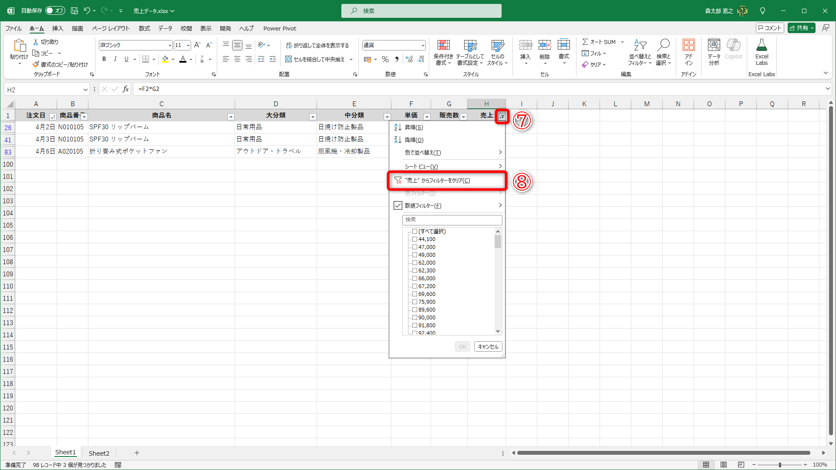Check the (すべて選択) checkbox
This screenshot has height=470, width=836.
(415, 232)
